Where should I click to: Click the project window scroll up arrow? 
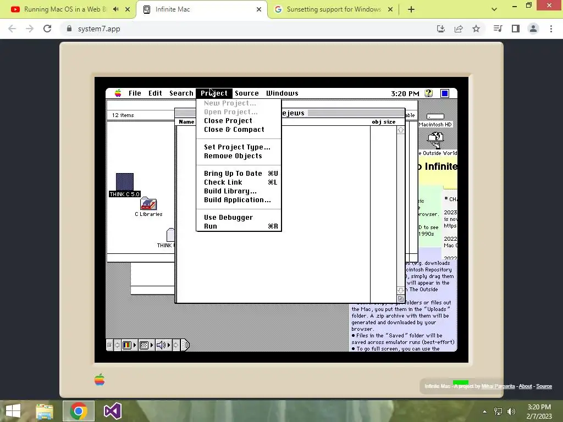tap(401, 130)
